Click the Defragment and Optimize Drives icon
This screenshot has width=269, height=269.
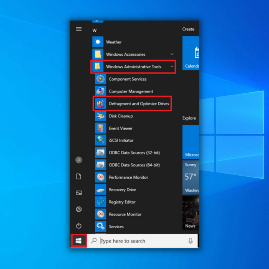coord(101,104)
